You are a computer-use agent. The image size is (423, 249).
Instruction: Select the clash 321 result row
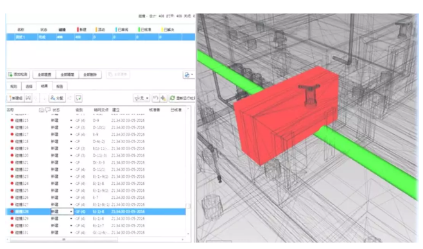click(96, 162)
